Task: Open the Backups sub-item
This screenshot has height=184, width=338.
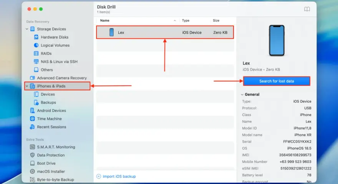Action: tap(48, 102)
